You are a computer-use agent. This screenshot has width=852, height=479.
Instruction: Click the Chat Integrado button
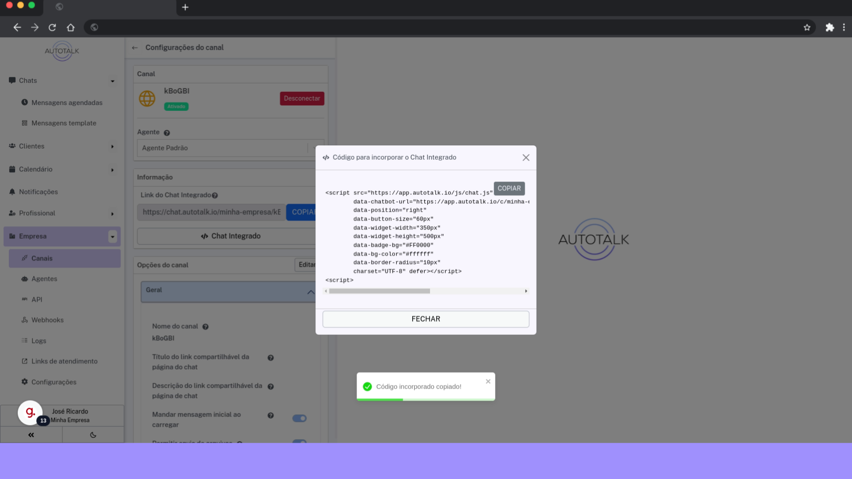click(230, 236)
